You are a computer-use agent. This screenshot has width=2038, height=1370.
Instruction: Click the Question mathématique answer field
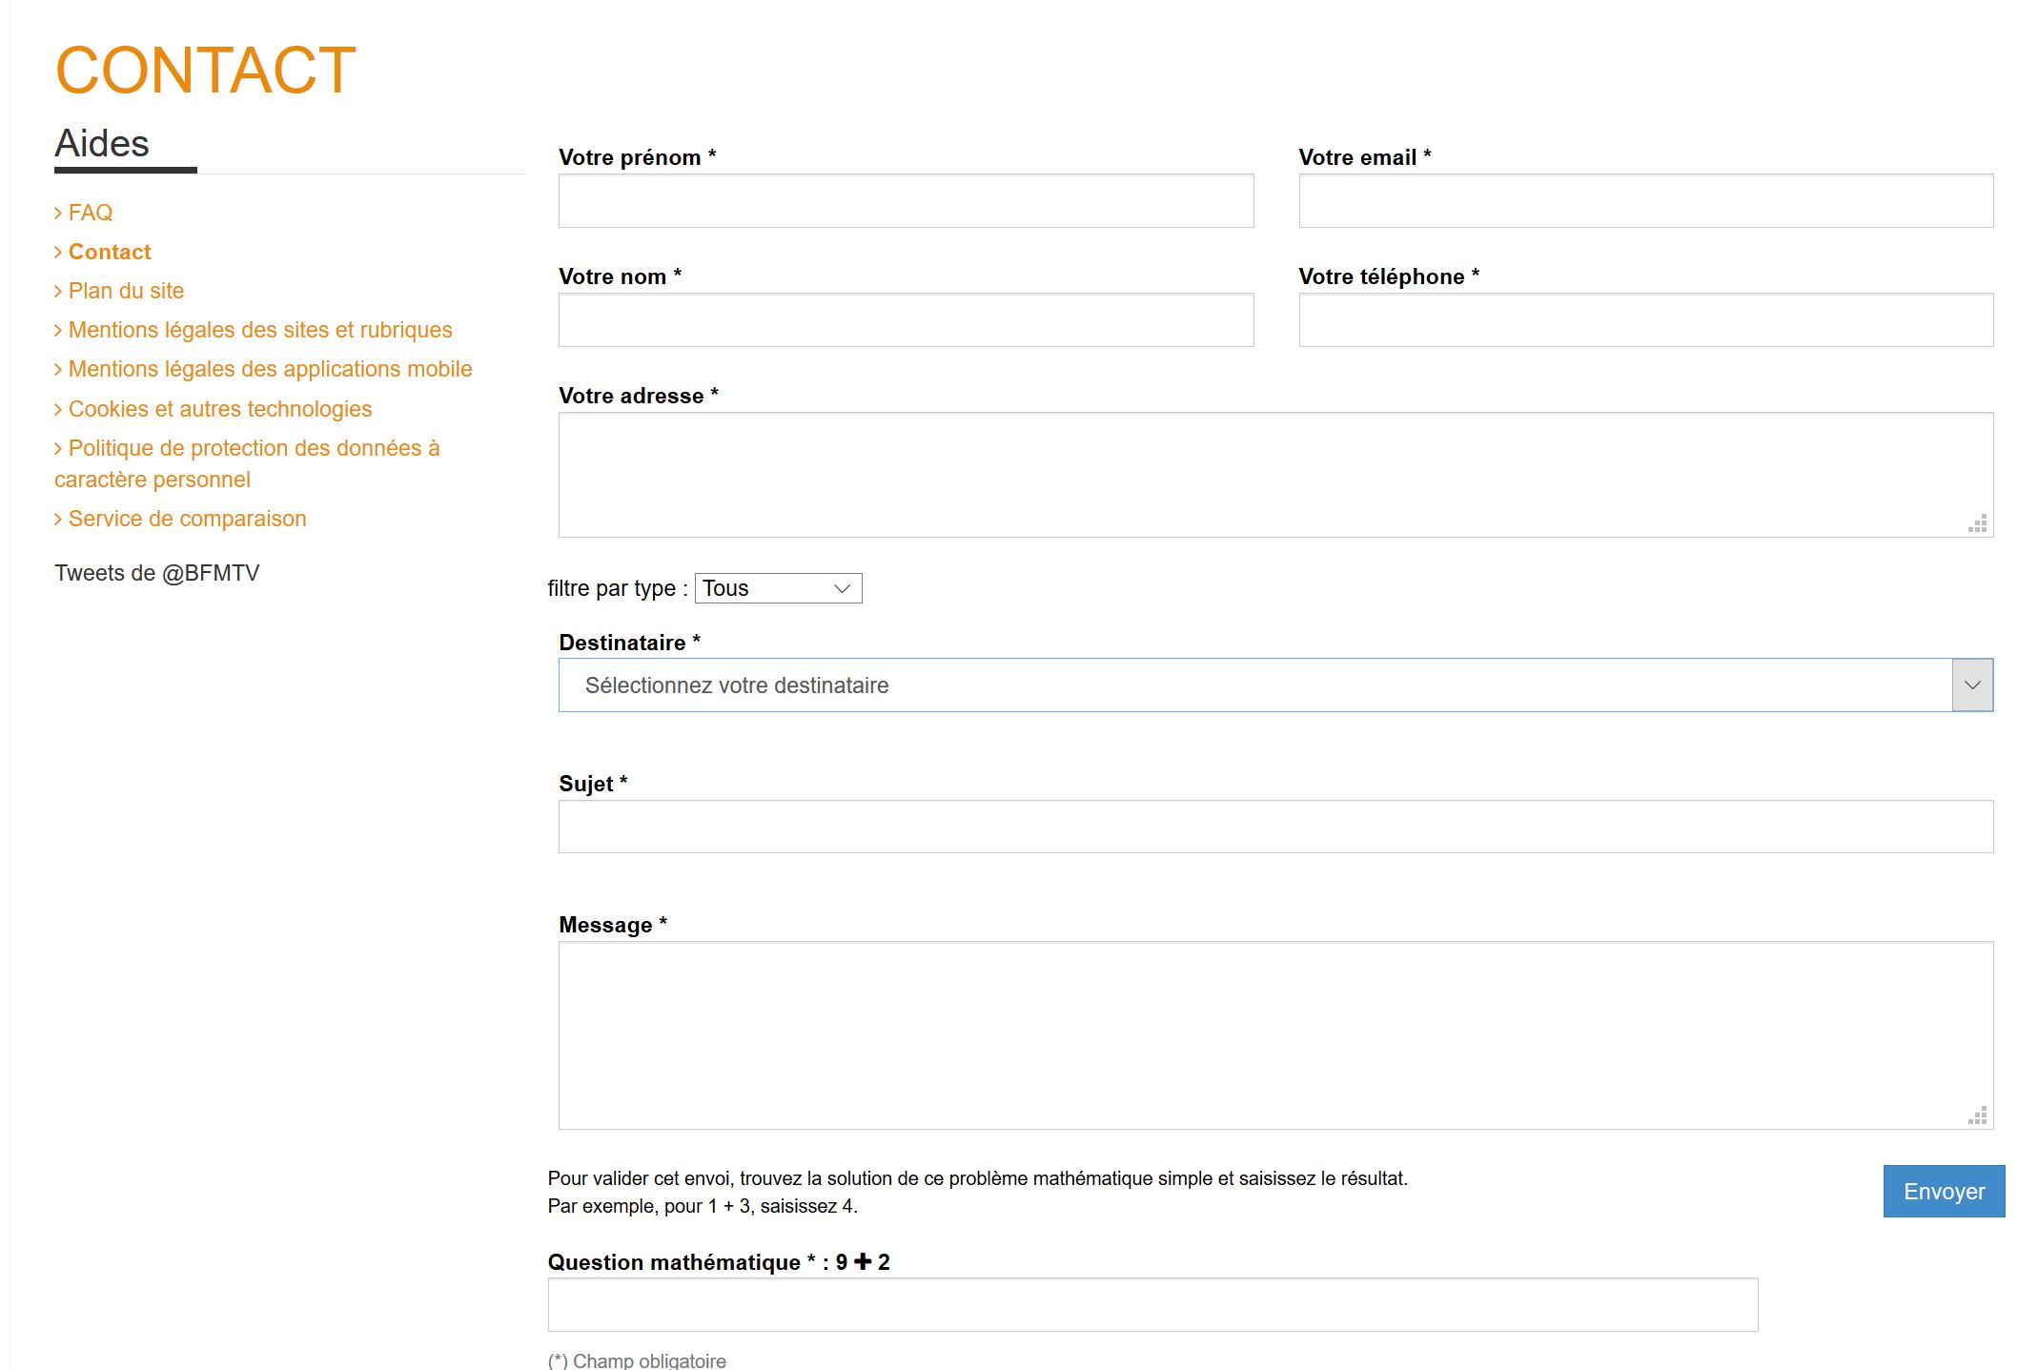[x=1151, y=1305]
